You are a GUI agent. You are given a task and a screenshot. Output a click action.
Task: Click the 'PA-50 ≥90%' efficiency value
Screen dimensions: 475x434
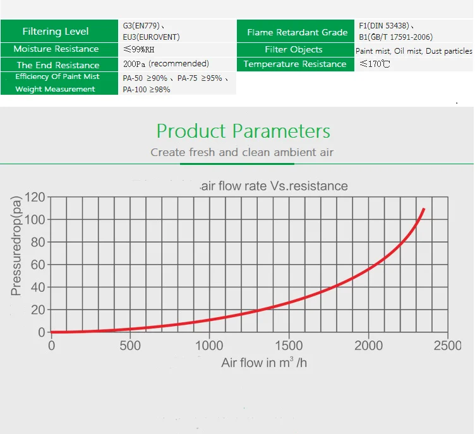point(145,78)
